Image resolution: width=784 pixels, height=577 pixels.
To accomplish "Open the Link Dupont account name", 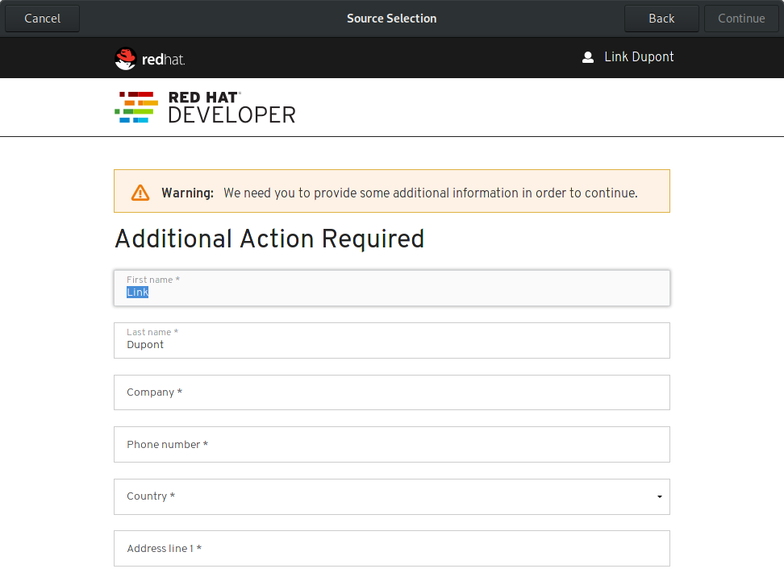I will [639, 57].
